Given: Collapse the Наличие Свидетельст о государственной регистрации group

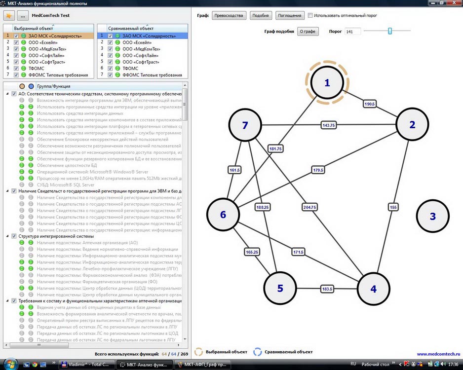Looking at the screenshot, I should pyautogui.click(x=7, y=191).
